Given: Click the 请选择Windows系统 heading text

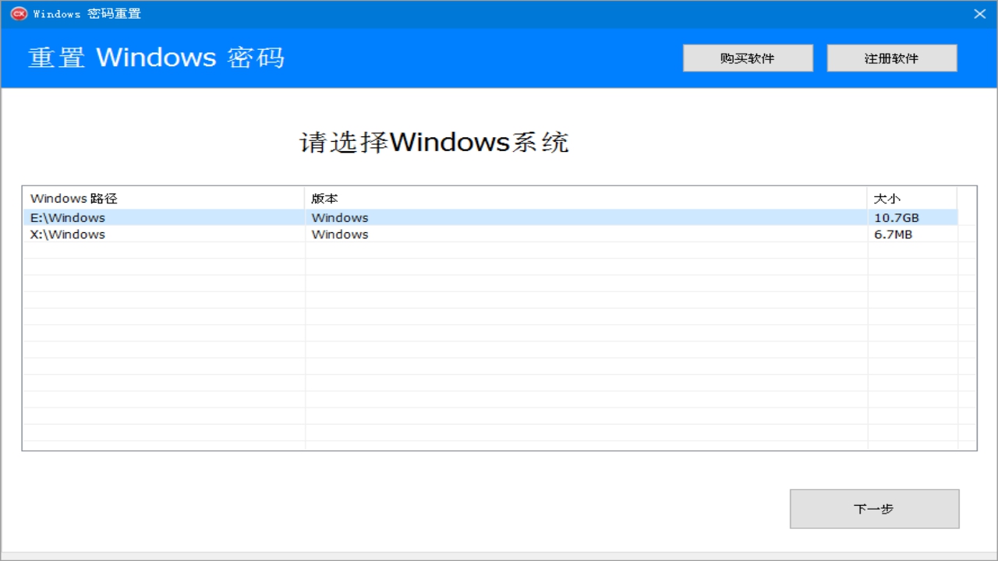Looking at the screenshot, I should click(434, 143).
